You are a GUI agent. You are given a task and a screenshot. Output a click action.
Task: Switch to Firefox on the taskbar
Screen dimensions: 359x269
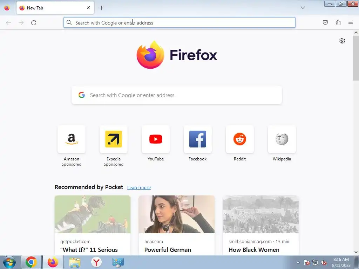(x=53, y=262)
